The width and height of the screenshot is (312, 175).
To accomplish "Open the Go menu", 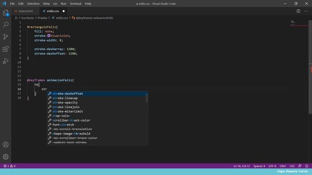I will [x=55, y=3].
